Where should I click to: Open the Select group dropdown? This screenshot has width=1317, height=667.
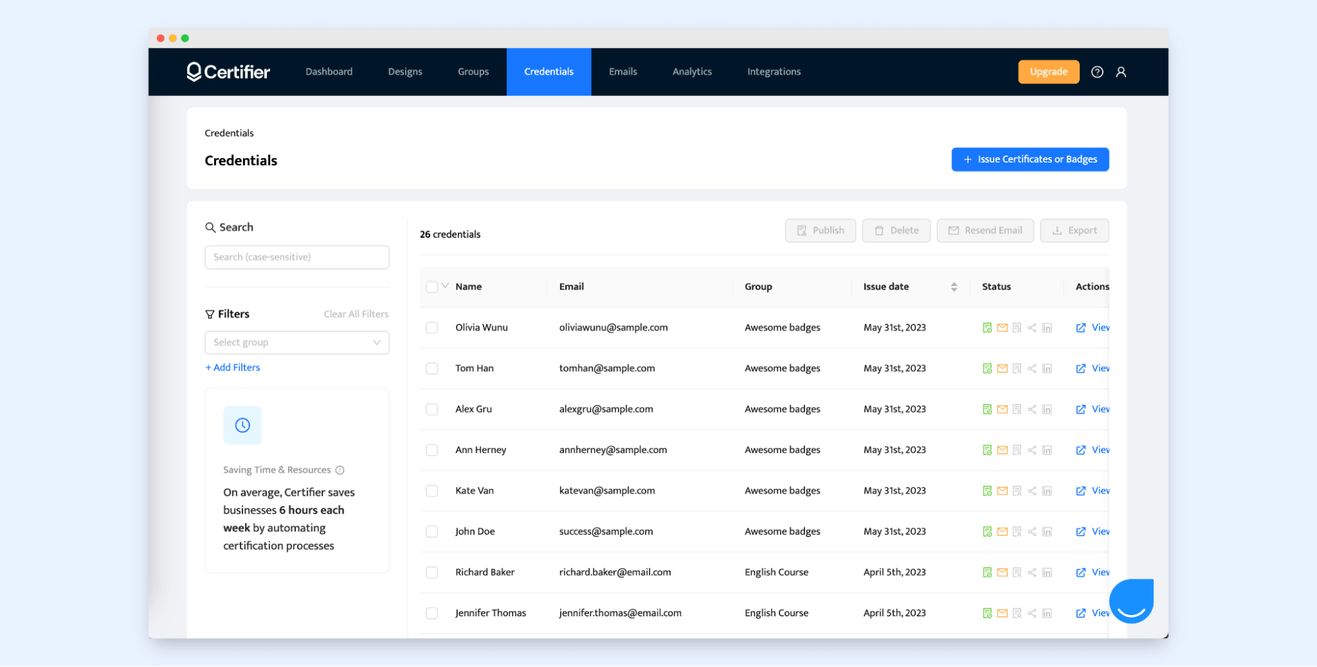pyautogui.click(x=297, y=342)
